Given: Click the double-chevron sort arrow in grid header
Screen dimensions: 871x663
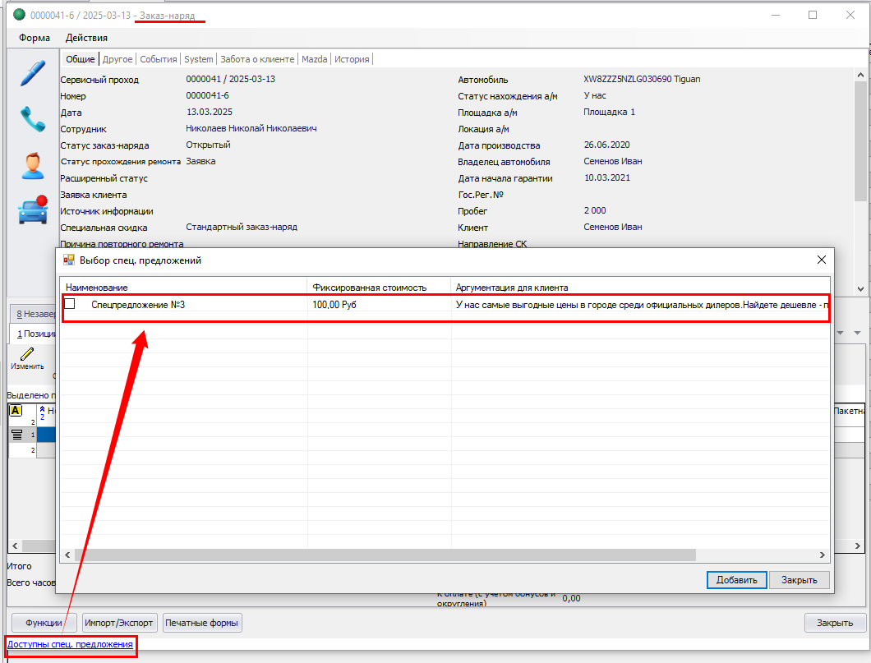Looking at the screenshot, I should coord(43,408).
